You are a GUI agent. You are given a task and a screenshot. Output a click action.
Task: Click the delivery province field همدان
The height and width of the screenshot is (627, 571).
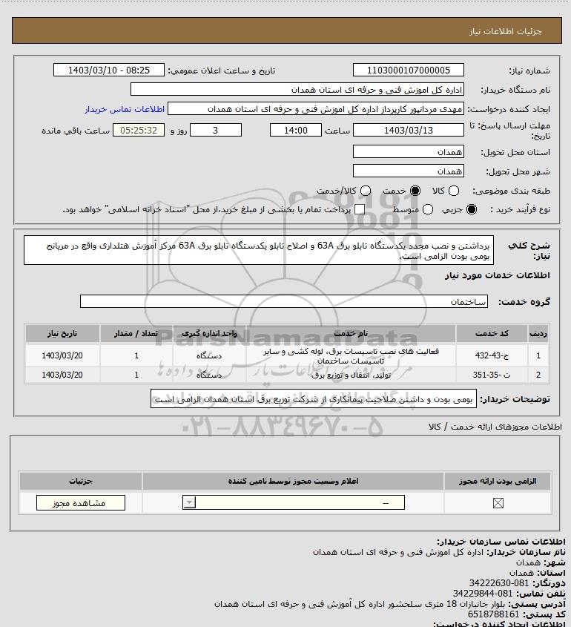point(409,151)
